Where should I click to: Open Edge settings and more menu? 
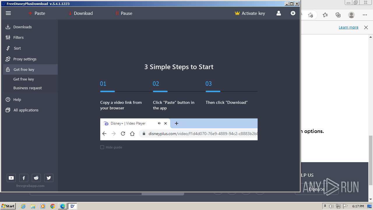click(x=365, y=15)
